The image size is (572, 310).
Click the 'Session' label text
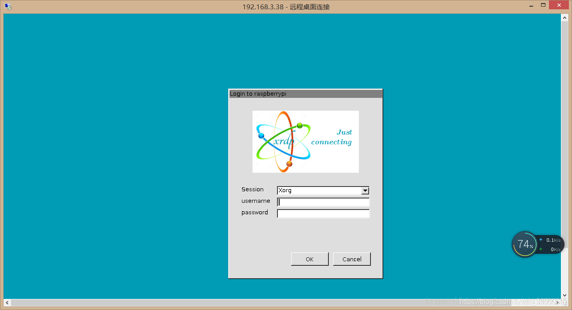click(253, 190)
